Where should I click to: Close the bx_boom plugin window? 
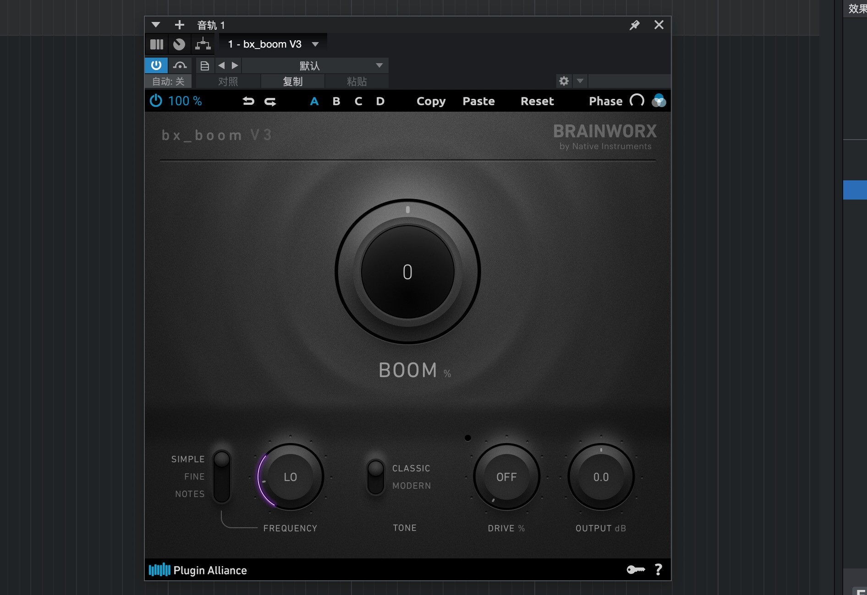659,25
